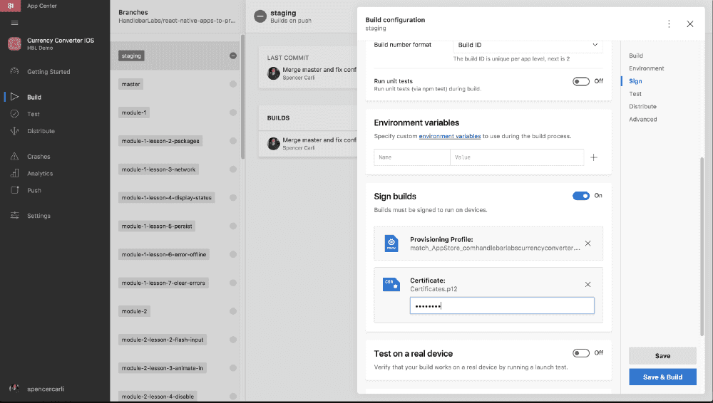Click the Push notification icon
Screen dimensions: 713x403
point(14,190)
